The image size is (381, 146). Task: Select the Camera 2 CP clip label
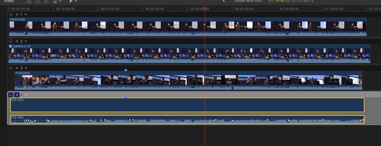(22, 46)
